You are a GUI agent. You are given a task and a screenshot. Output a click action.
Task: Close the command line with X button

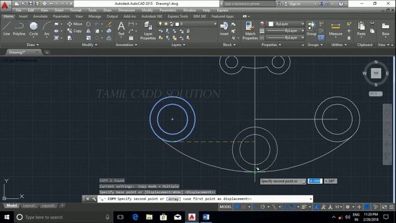coord(87,199)
